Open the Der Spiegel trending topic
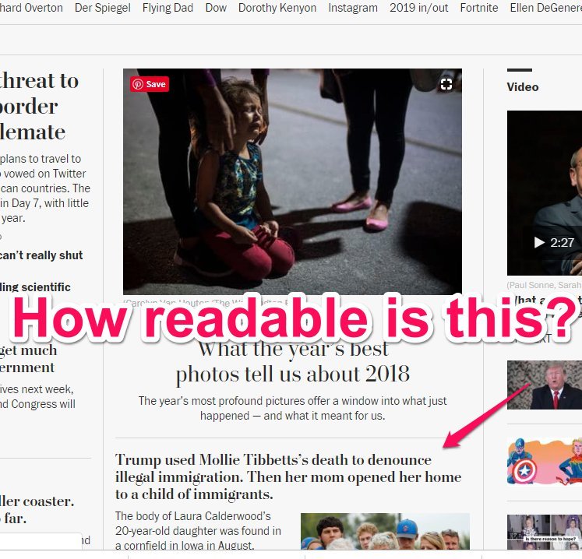The width and height of the screenshot is (582, 559). 102,8
